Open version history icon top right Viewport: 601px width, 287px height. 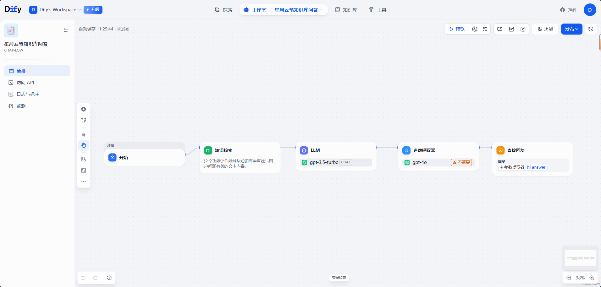591,29
